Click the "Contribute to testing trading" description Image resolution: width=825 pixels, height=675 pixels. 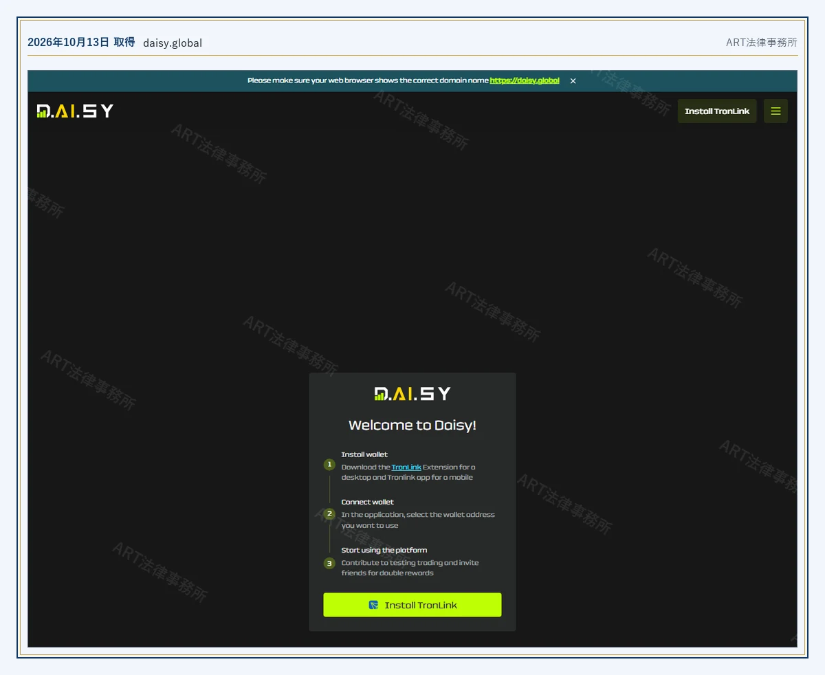[x=410, y=568]
